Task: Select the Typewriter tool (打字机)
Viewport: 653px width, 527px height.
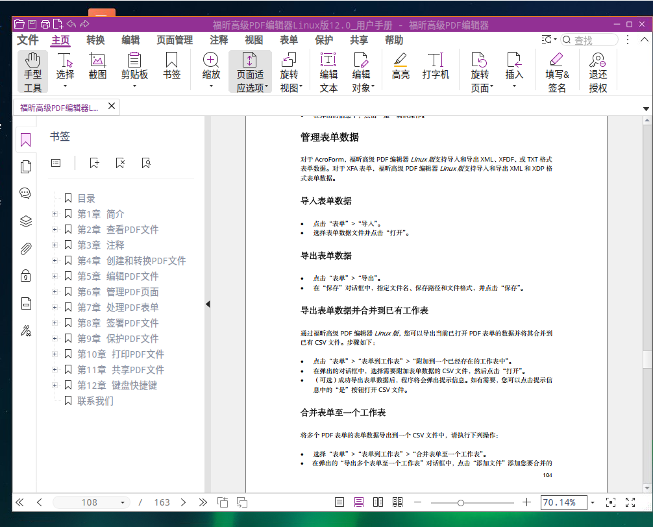Action: [x=436, y=67]
